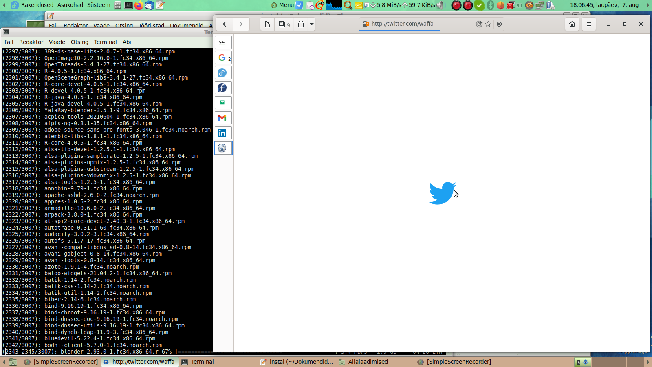Open the Menu button in top panel
The image size is (652, 367).
click(x=282, y=5)
